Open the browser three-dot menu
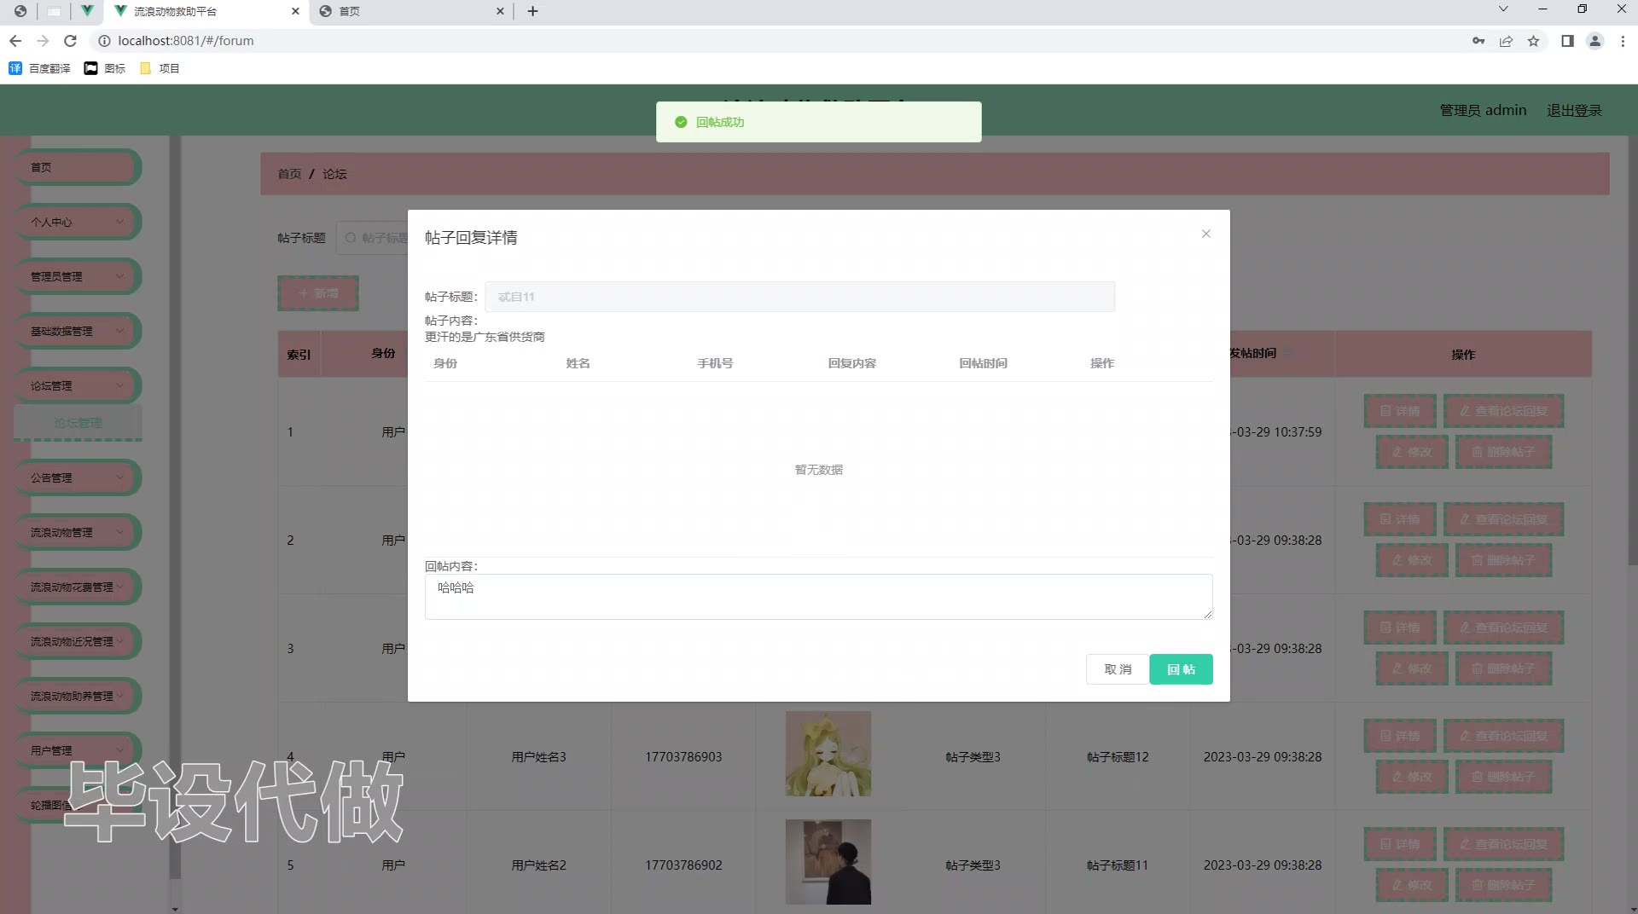Viewport: 1638px width, 914px height. pos(1623,41)
